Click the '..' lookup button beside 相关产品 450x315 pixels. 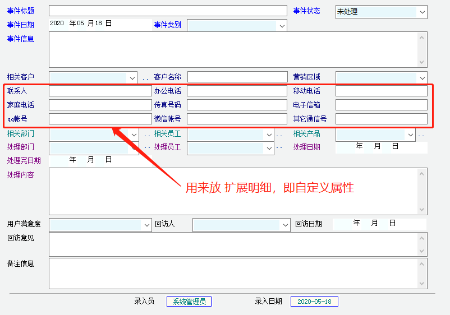tap(421, 135)
